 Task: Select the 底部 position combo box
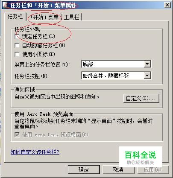click(116, 64)
